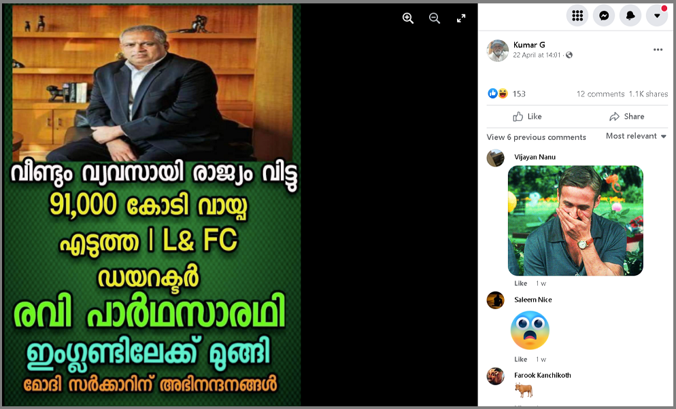Open post options three-dots menu
This screenshot has width=676, height=409.
[658, 50]
